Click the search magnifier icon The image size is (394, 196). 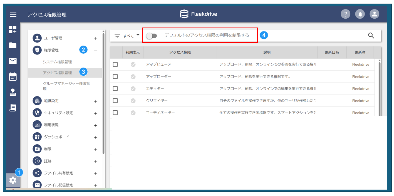(x=371, y=36)
